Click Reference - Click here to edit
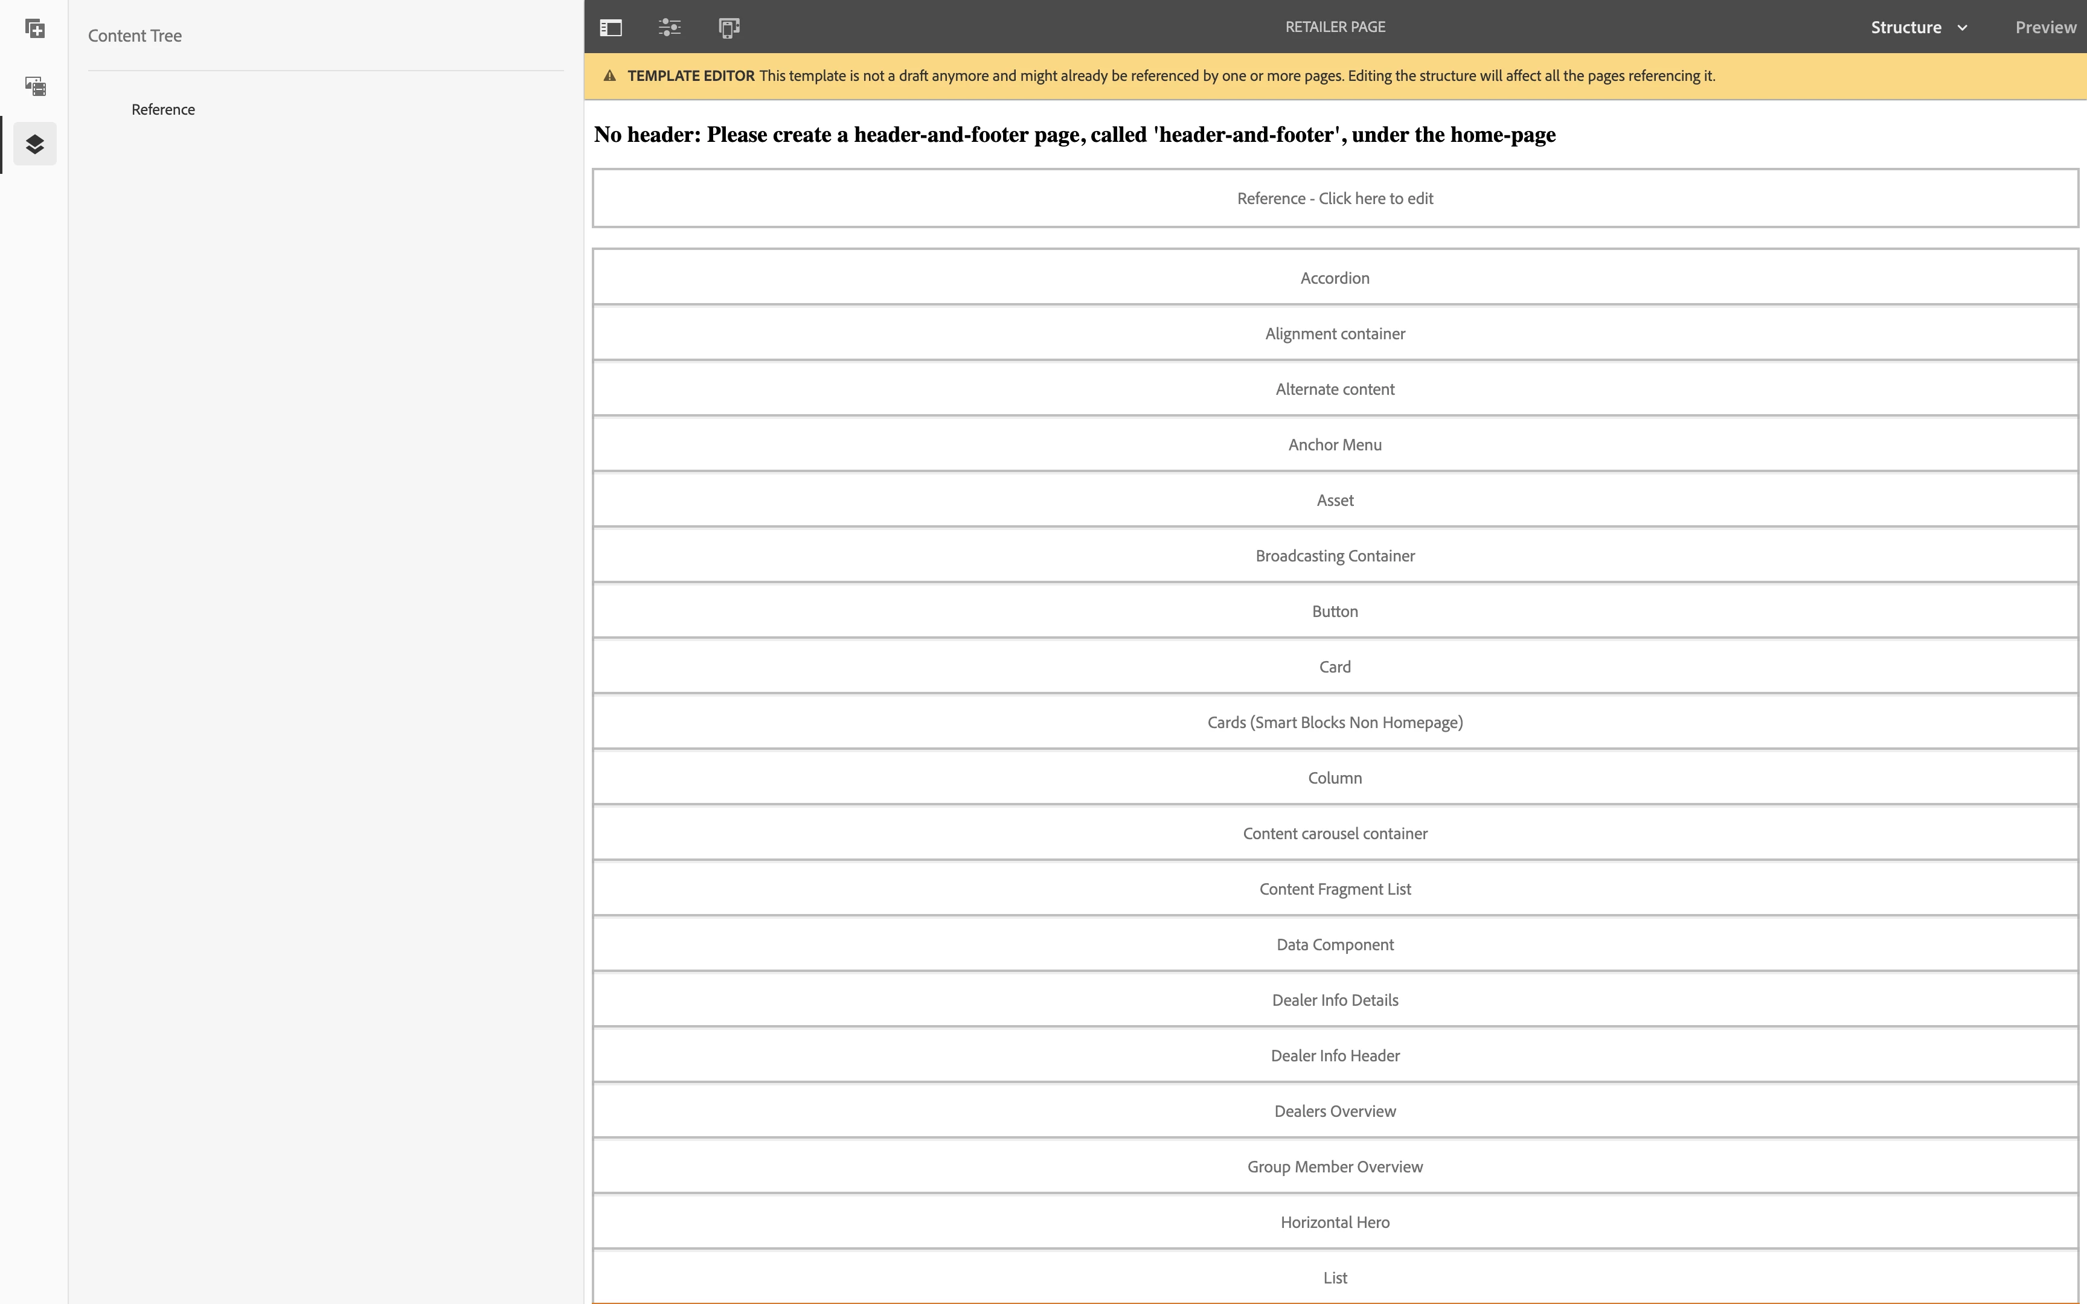Viewport: 2087px width, 1304px height. tap(1334, 199)
